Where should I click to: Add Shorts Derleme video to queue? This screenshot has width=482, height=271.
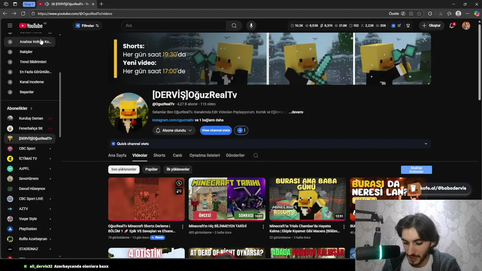(179, 191)
